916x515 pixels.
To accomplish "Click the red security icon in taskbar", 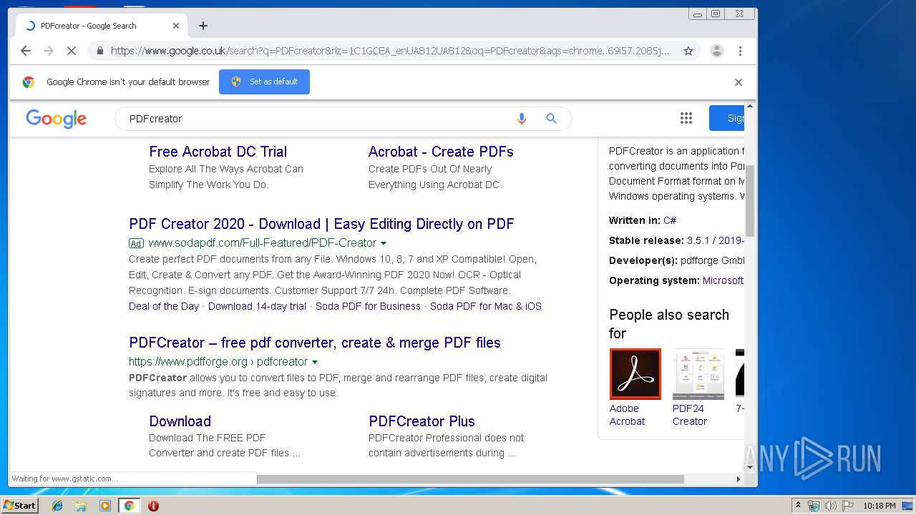I will point(153,506).
